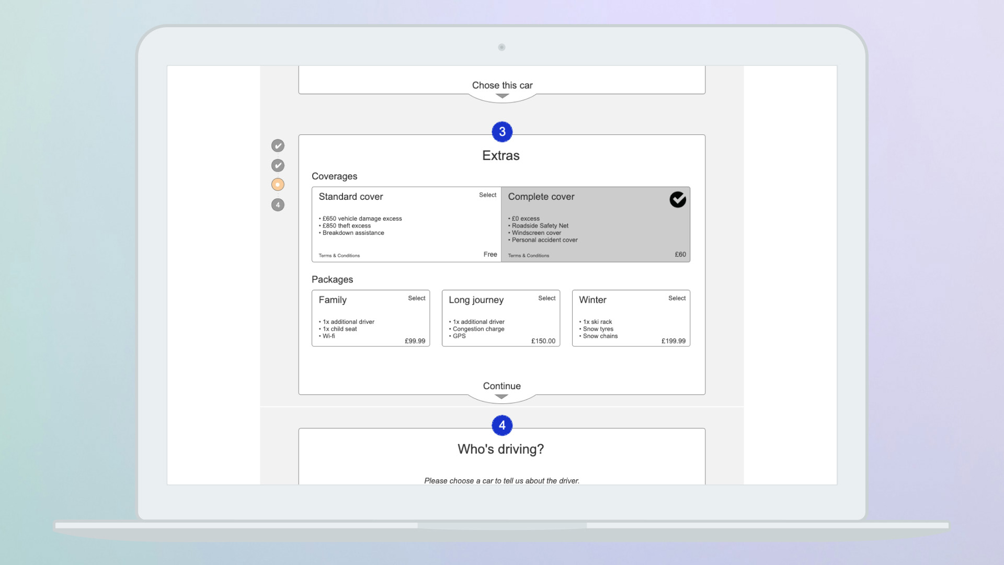Select the Standard cover option
The height and width of the screenshot is (565, 1004).
[487, 195]
